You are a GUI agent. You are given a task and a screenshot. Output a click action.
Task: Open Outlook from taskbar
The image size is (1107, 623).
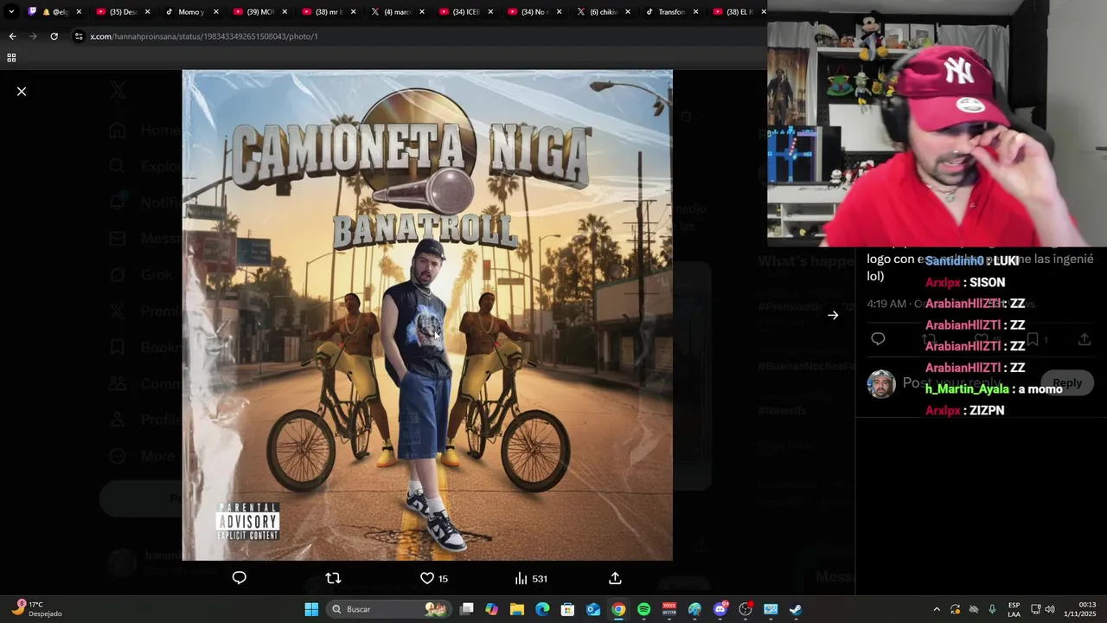coord(593,609)
